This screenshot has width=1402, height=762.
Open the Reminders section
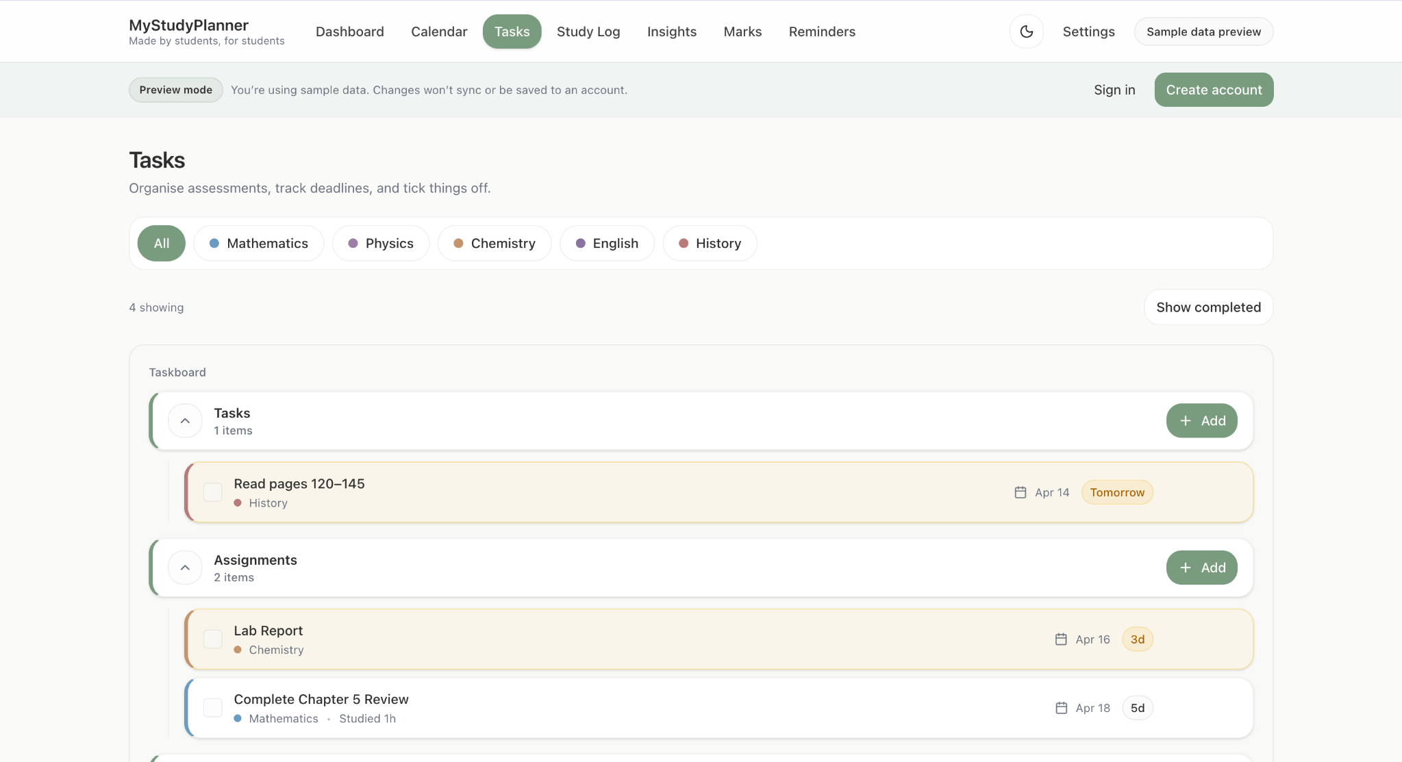(822, 31)
